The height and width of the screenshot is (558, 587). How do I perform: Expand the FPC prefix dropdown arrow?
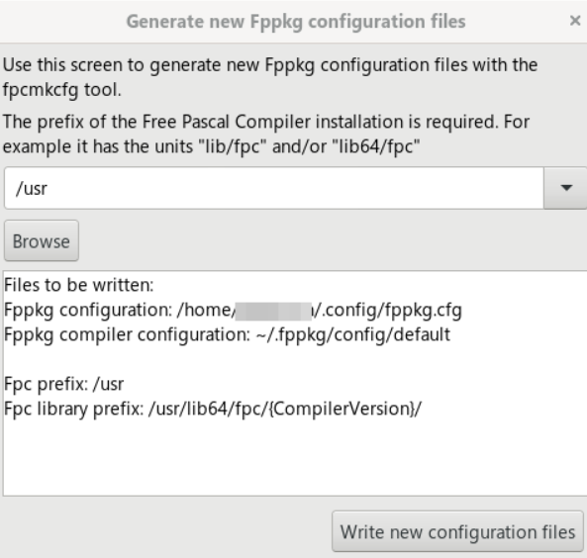tap(565, 188)
